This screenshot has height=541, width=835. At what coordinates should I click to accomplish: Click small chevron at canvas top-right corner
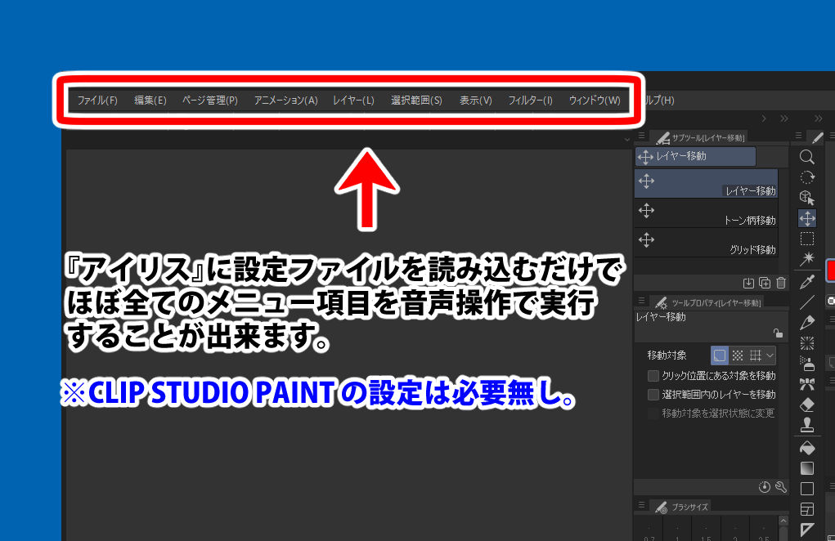click(626, 140)
